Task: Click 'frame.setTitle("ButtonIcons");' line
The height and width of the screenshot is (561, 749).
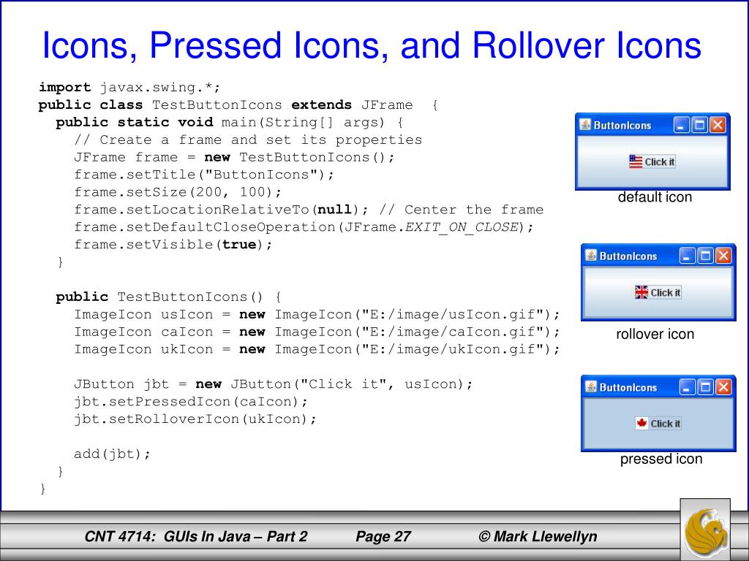Action: (204, 175)
